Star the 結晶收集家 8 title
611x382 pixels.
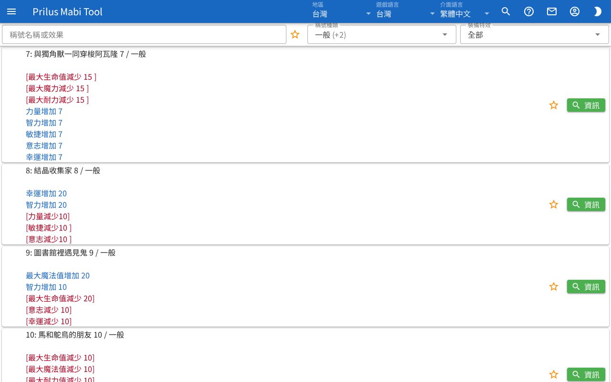(554, 204)
